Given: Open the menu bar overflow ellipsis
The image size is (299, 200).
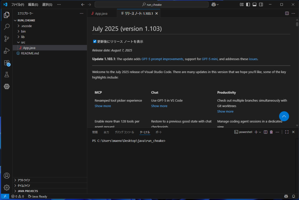Looking at the screenshot, I should click(59, 4).
